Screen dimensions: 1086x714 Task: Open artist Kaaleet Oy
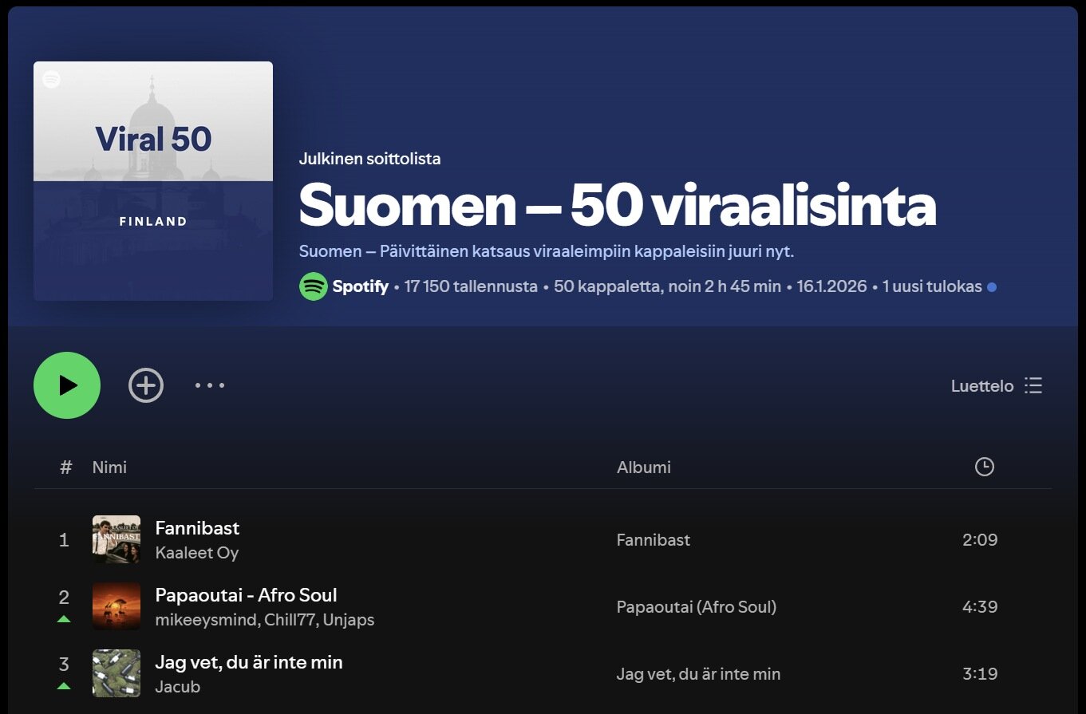[196, 553]
